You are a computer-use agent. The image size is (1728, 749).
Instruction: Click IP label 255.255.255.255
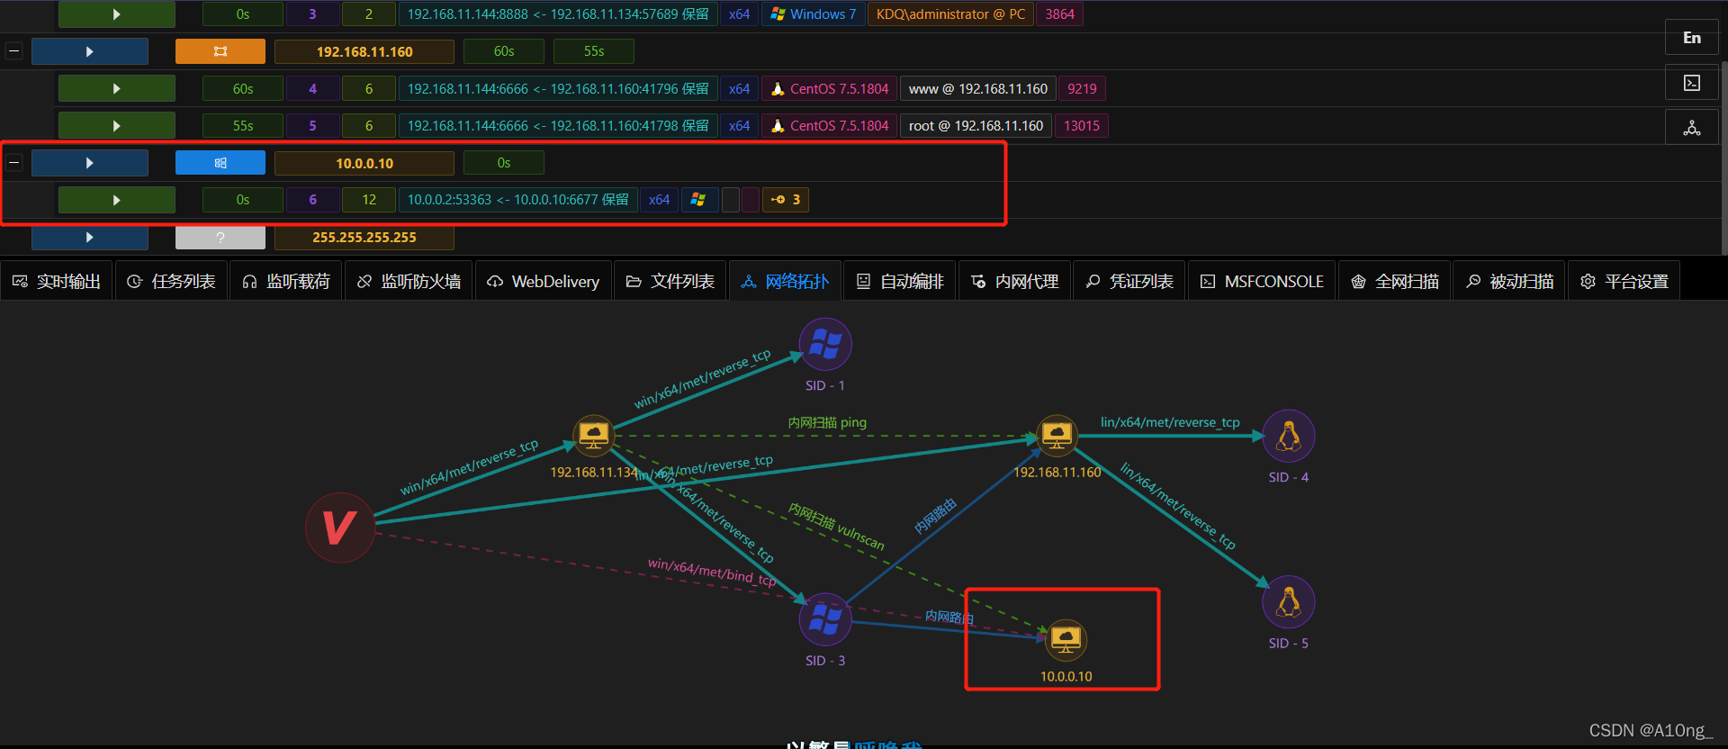point(364,238)
